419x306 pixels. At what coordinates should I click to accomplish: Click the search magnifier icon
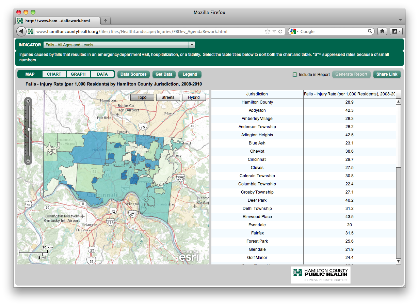[370, 31]
